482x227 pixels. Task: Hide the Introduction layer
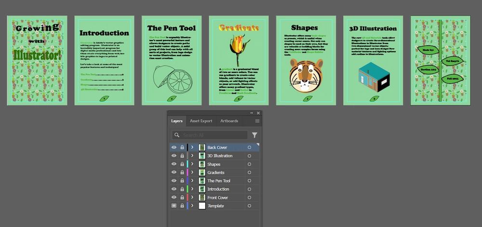[x=174, y=189]
